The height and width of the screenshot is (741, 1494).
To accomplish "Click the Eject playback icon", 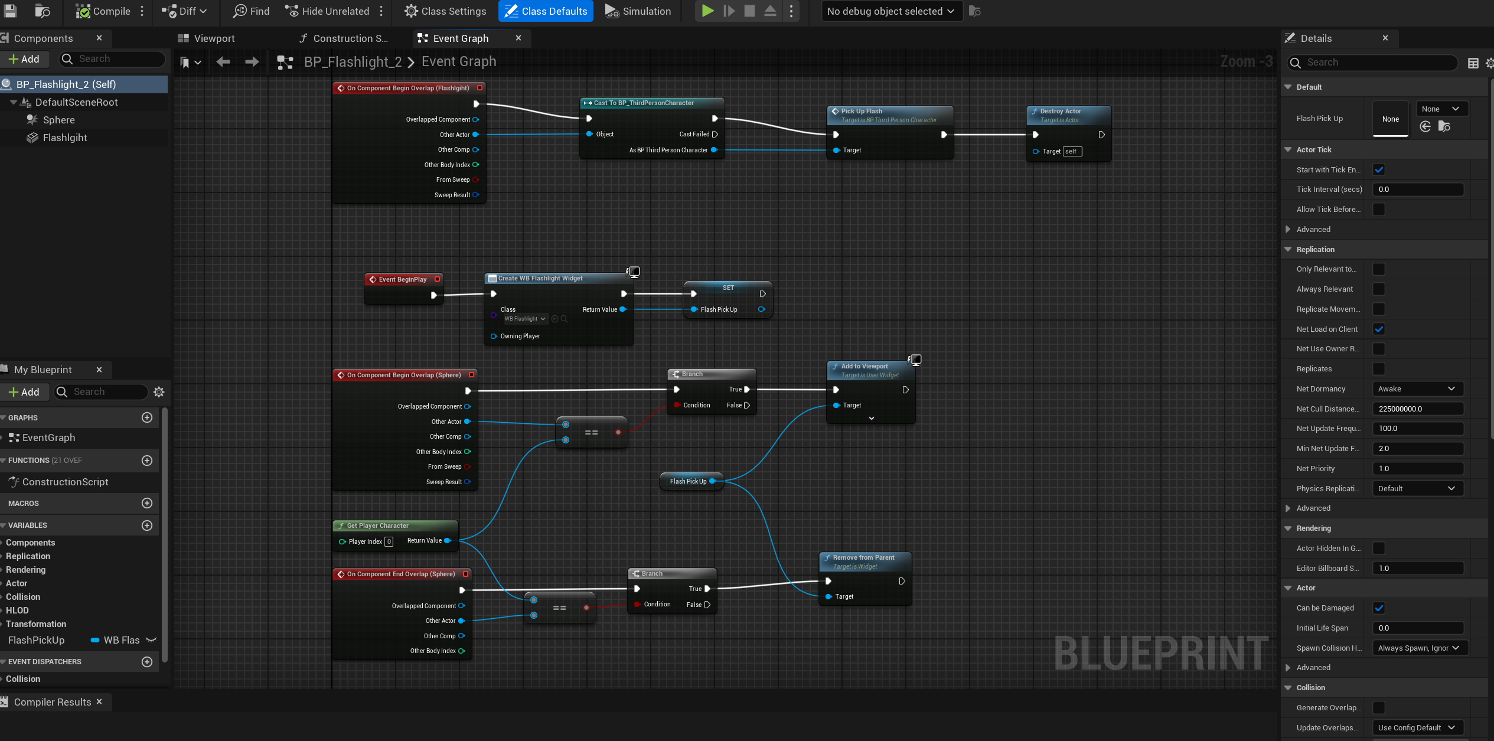I will pyautogui.click(x=770, y=11).
